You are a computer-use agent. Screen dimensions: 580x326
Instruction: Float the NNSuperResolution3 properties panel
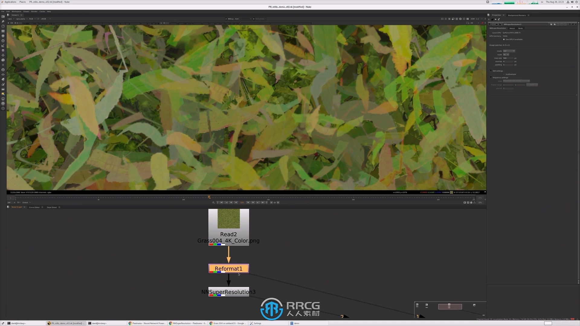point(572,24)
